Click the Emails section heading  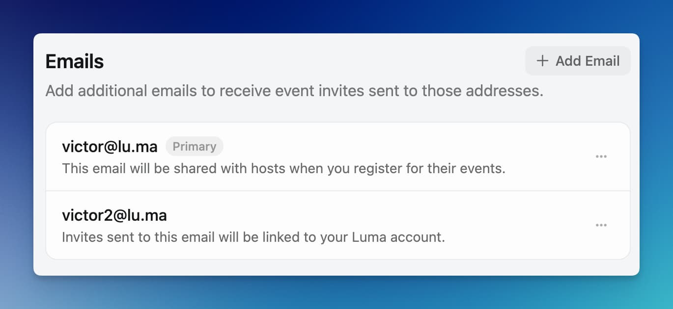(75, 62)
